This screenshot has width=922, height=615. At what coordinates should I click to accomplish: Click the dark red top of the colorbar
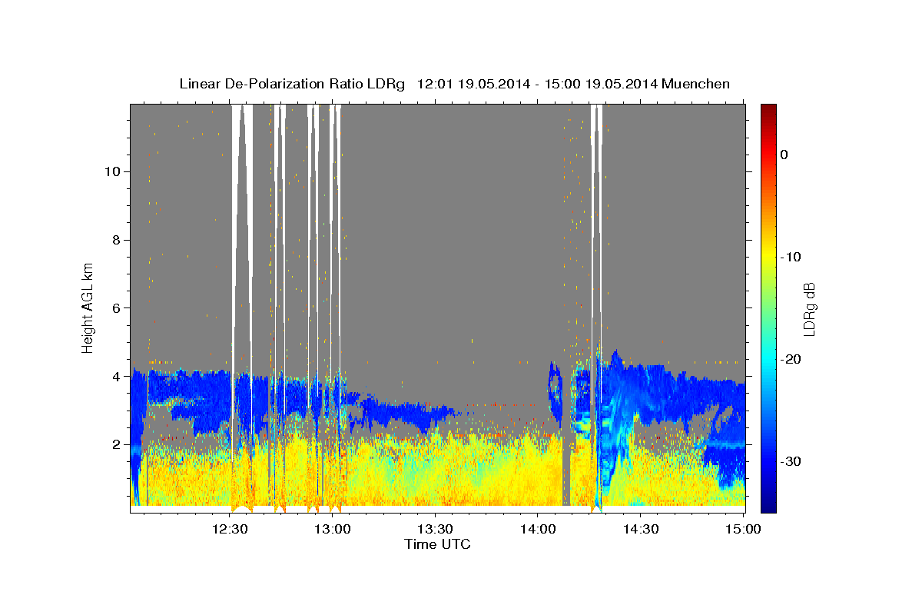(768, 111)
